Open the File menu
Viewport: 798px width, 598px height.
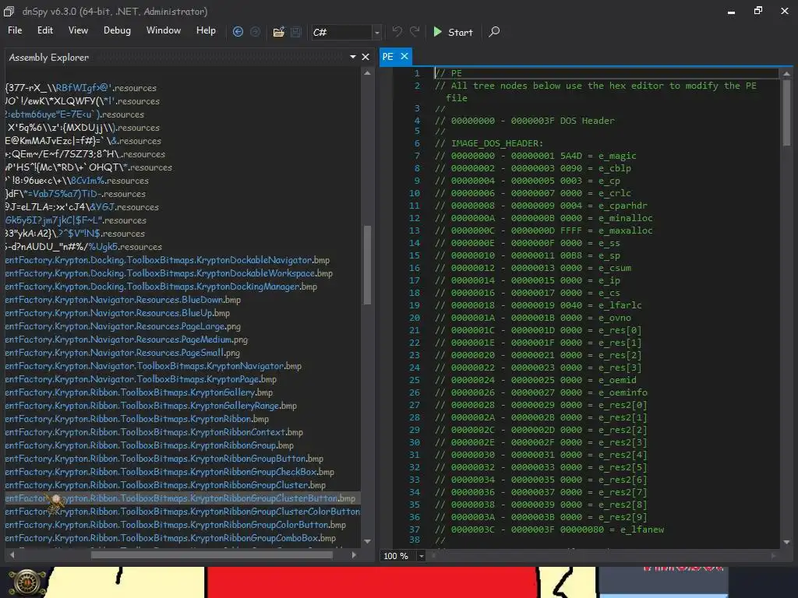(x=15, y=30)
